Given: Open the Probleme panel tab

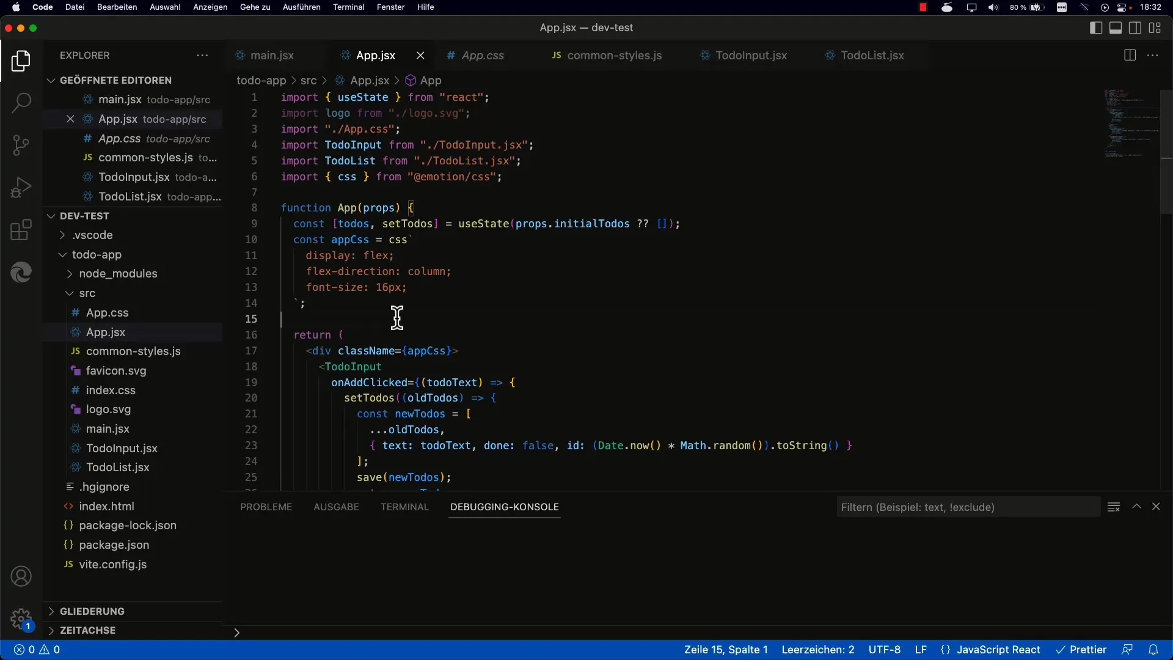Looking at the screenshot, I should pos(266,507).
